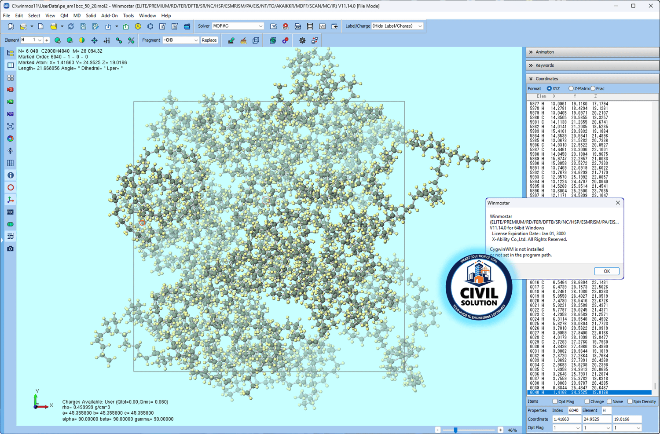The width and height of the screenshot is (660, 434).
Task: Collapse the Coordinates panel
Action: [x=592, y=79]
